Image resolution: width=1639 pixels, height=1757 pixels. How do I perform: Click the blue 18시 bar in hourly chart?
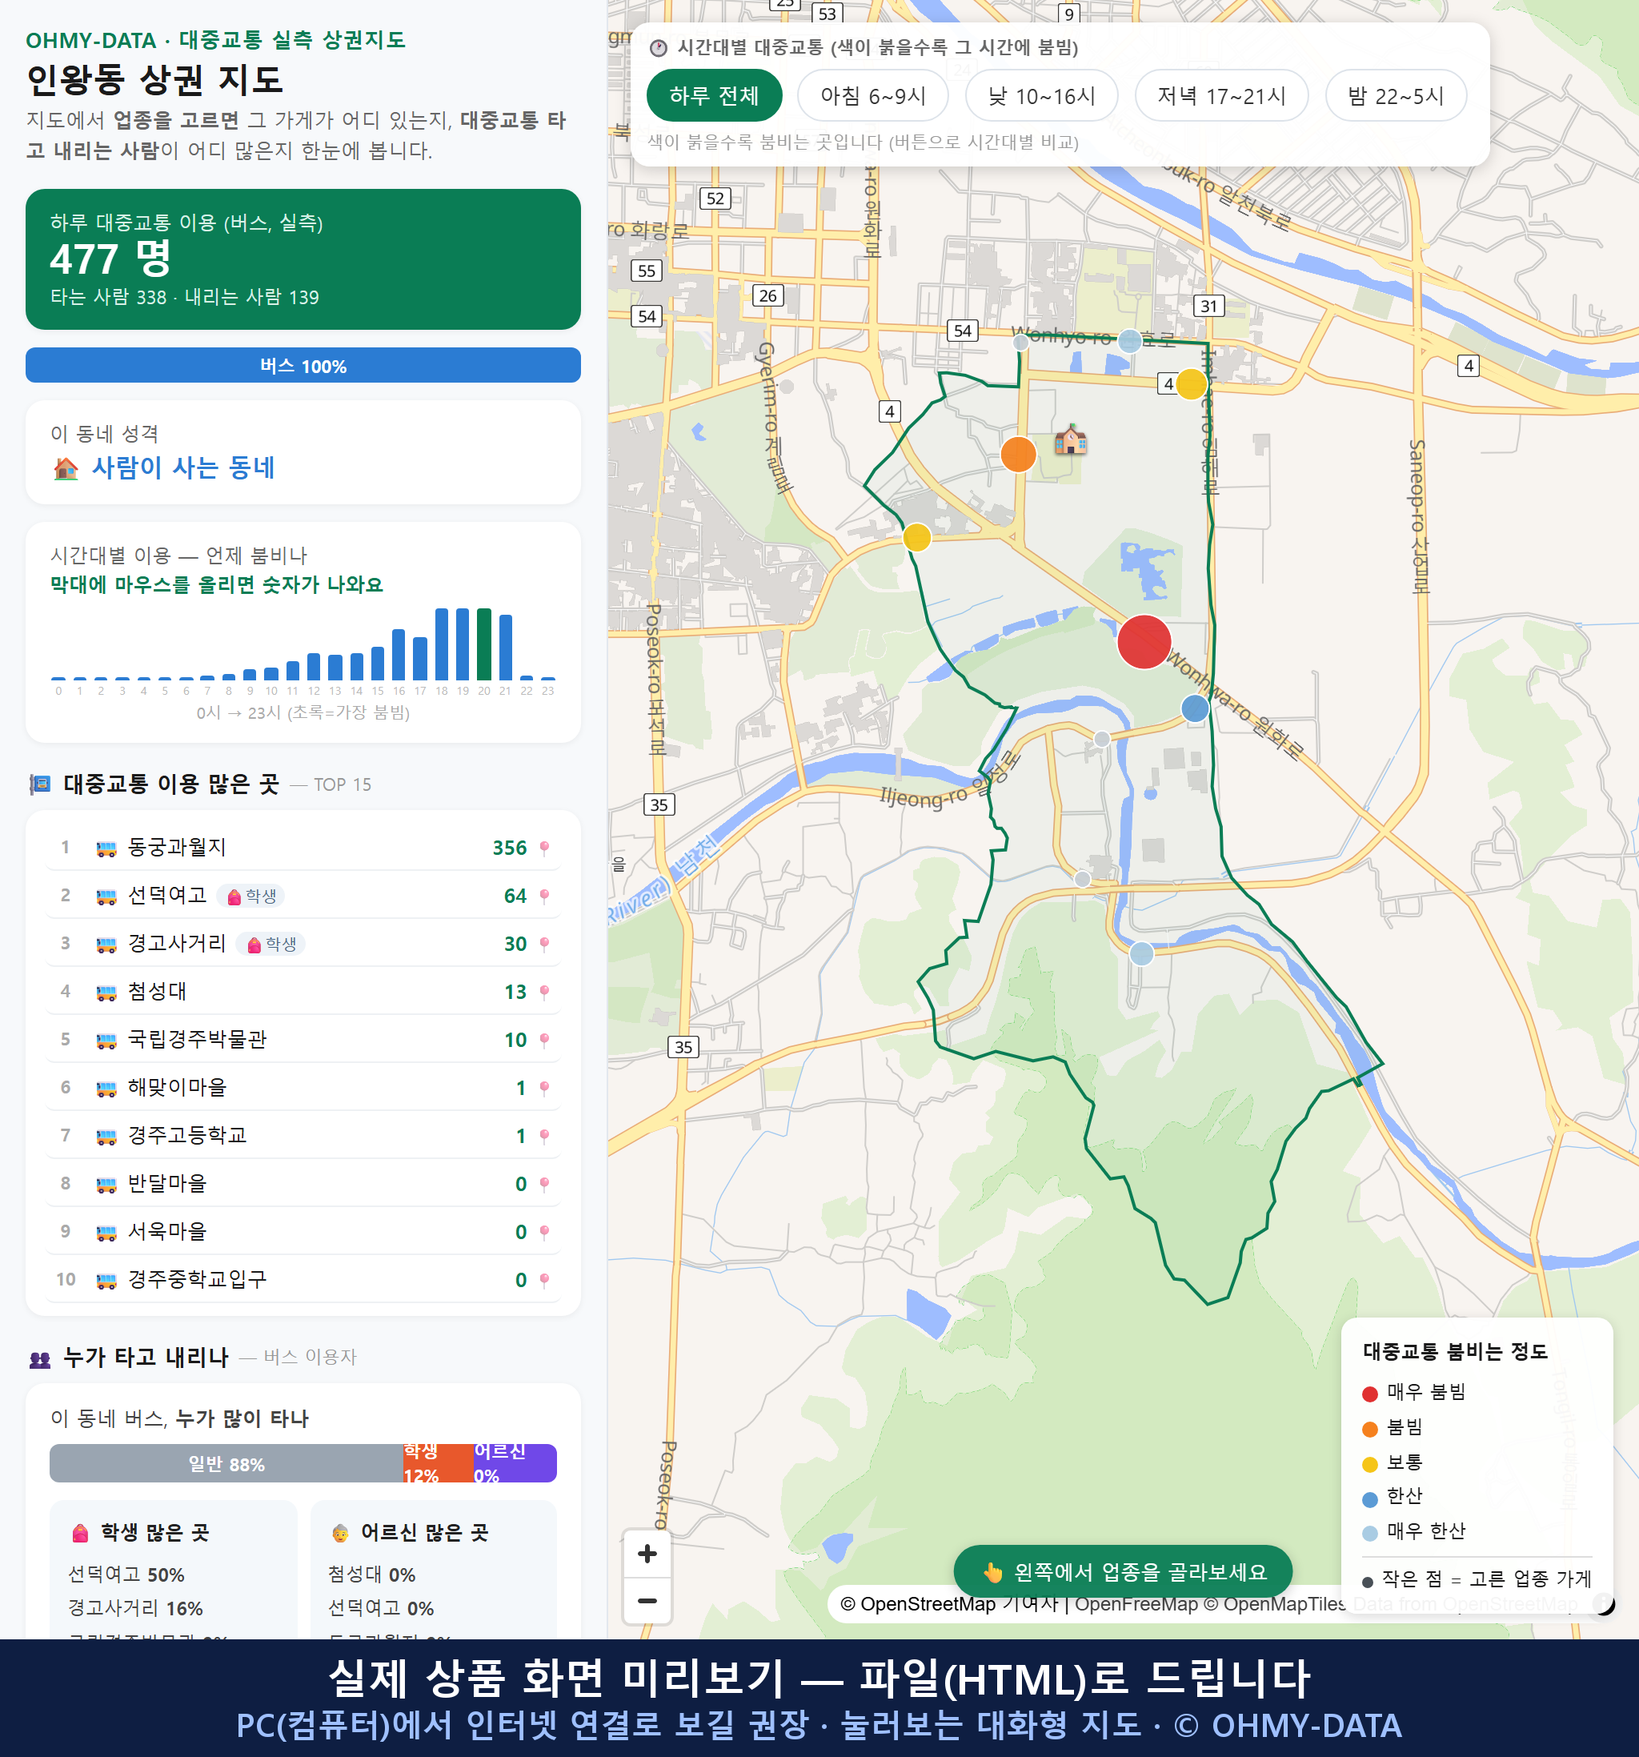coord(442,644)
